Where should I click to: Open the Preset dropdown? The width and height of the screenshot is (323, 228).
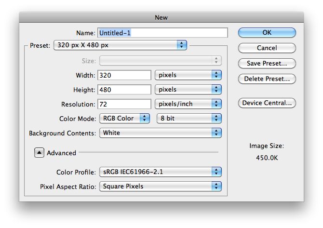pos(120,45)
